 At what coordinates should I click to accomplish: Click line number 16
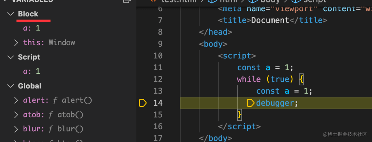point(158,127)
